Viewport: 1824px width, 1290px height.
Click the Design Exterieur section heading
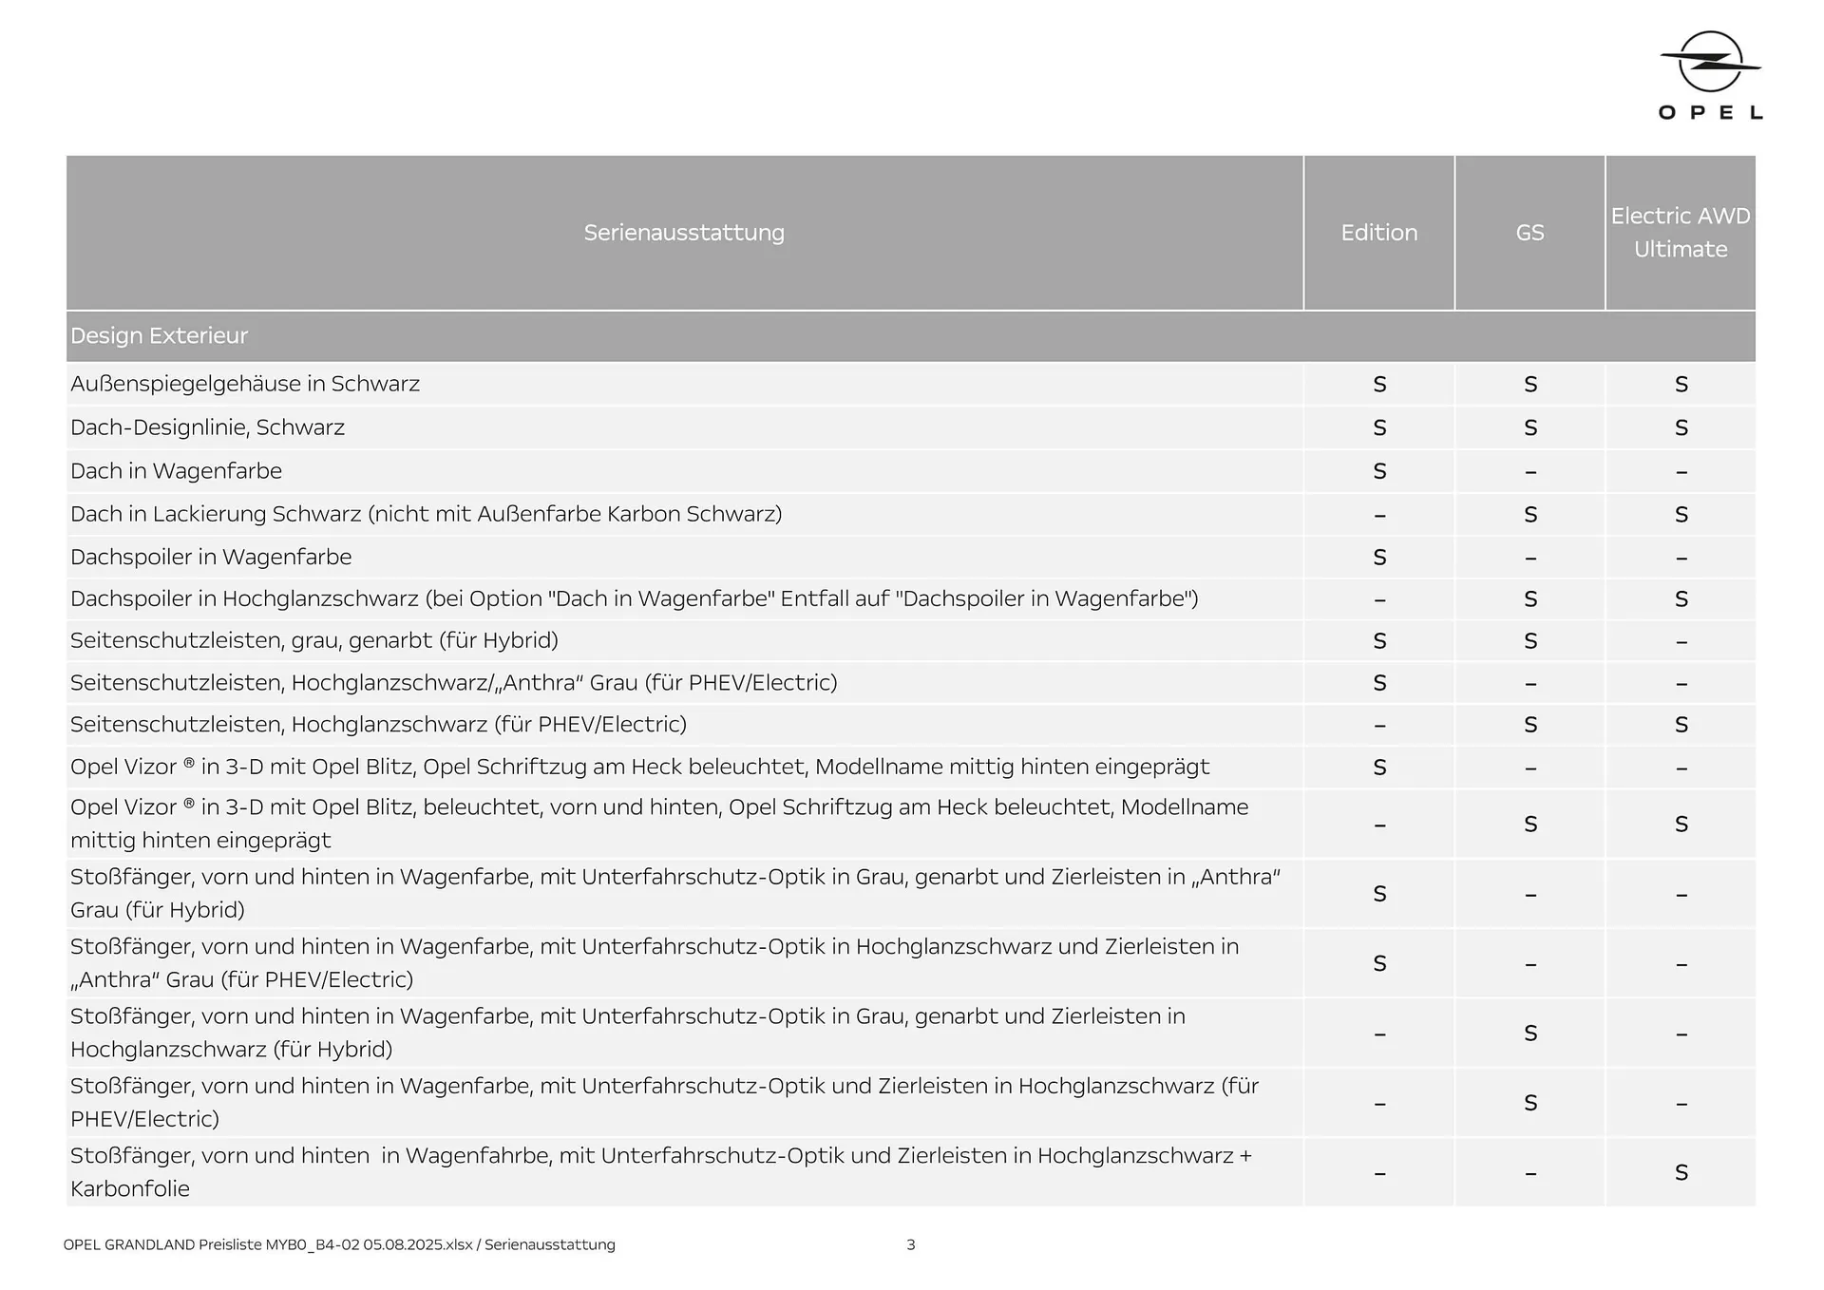pos(159,335)
